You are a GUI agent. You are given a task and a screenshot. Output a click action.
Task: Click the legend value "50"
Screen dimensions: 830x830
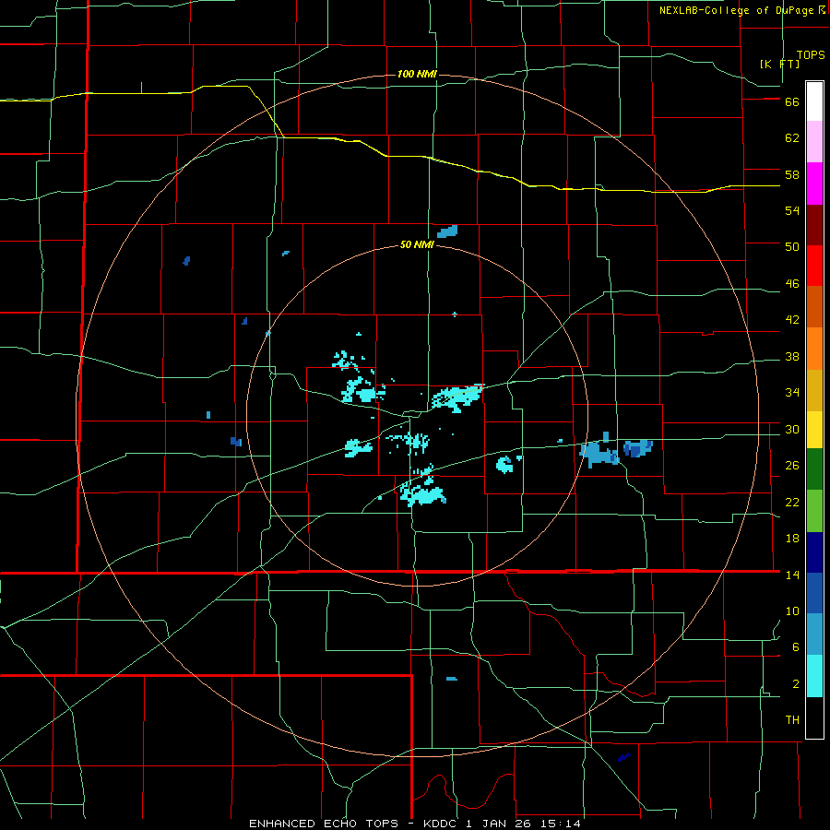click(792, 247)
